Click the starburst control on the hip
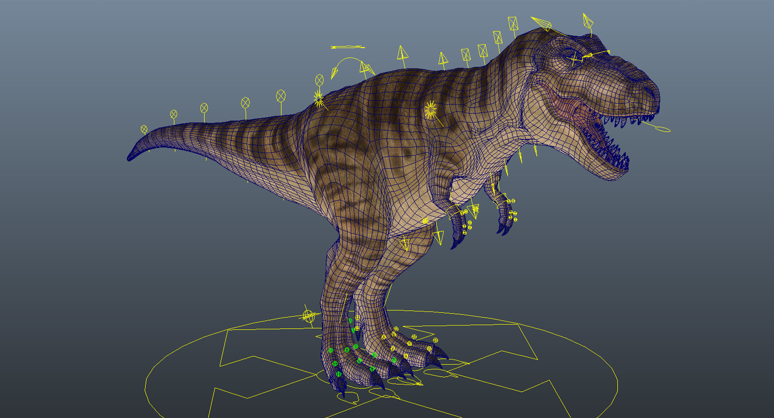Viewport: 774px width, 418px height. pyautogui.click(x=318, y=97)
